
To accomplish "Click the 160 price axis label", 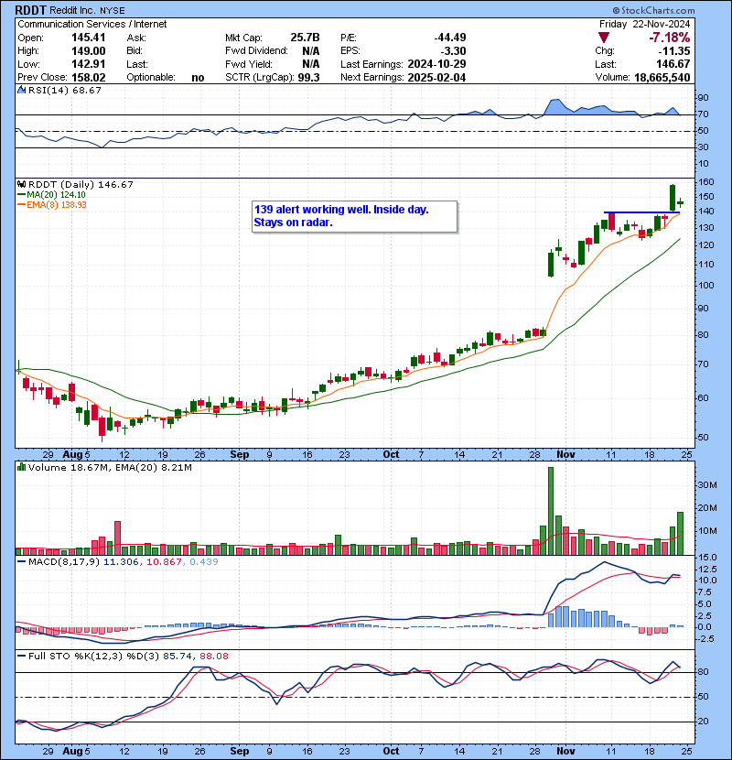I will pyautogui.click(x=706, y=182).
